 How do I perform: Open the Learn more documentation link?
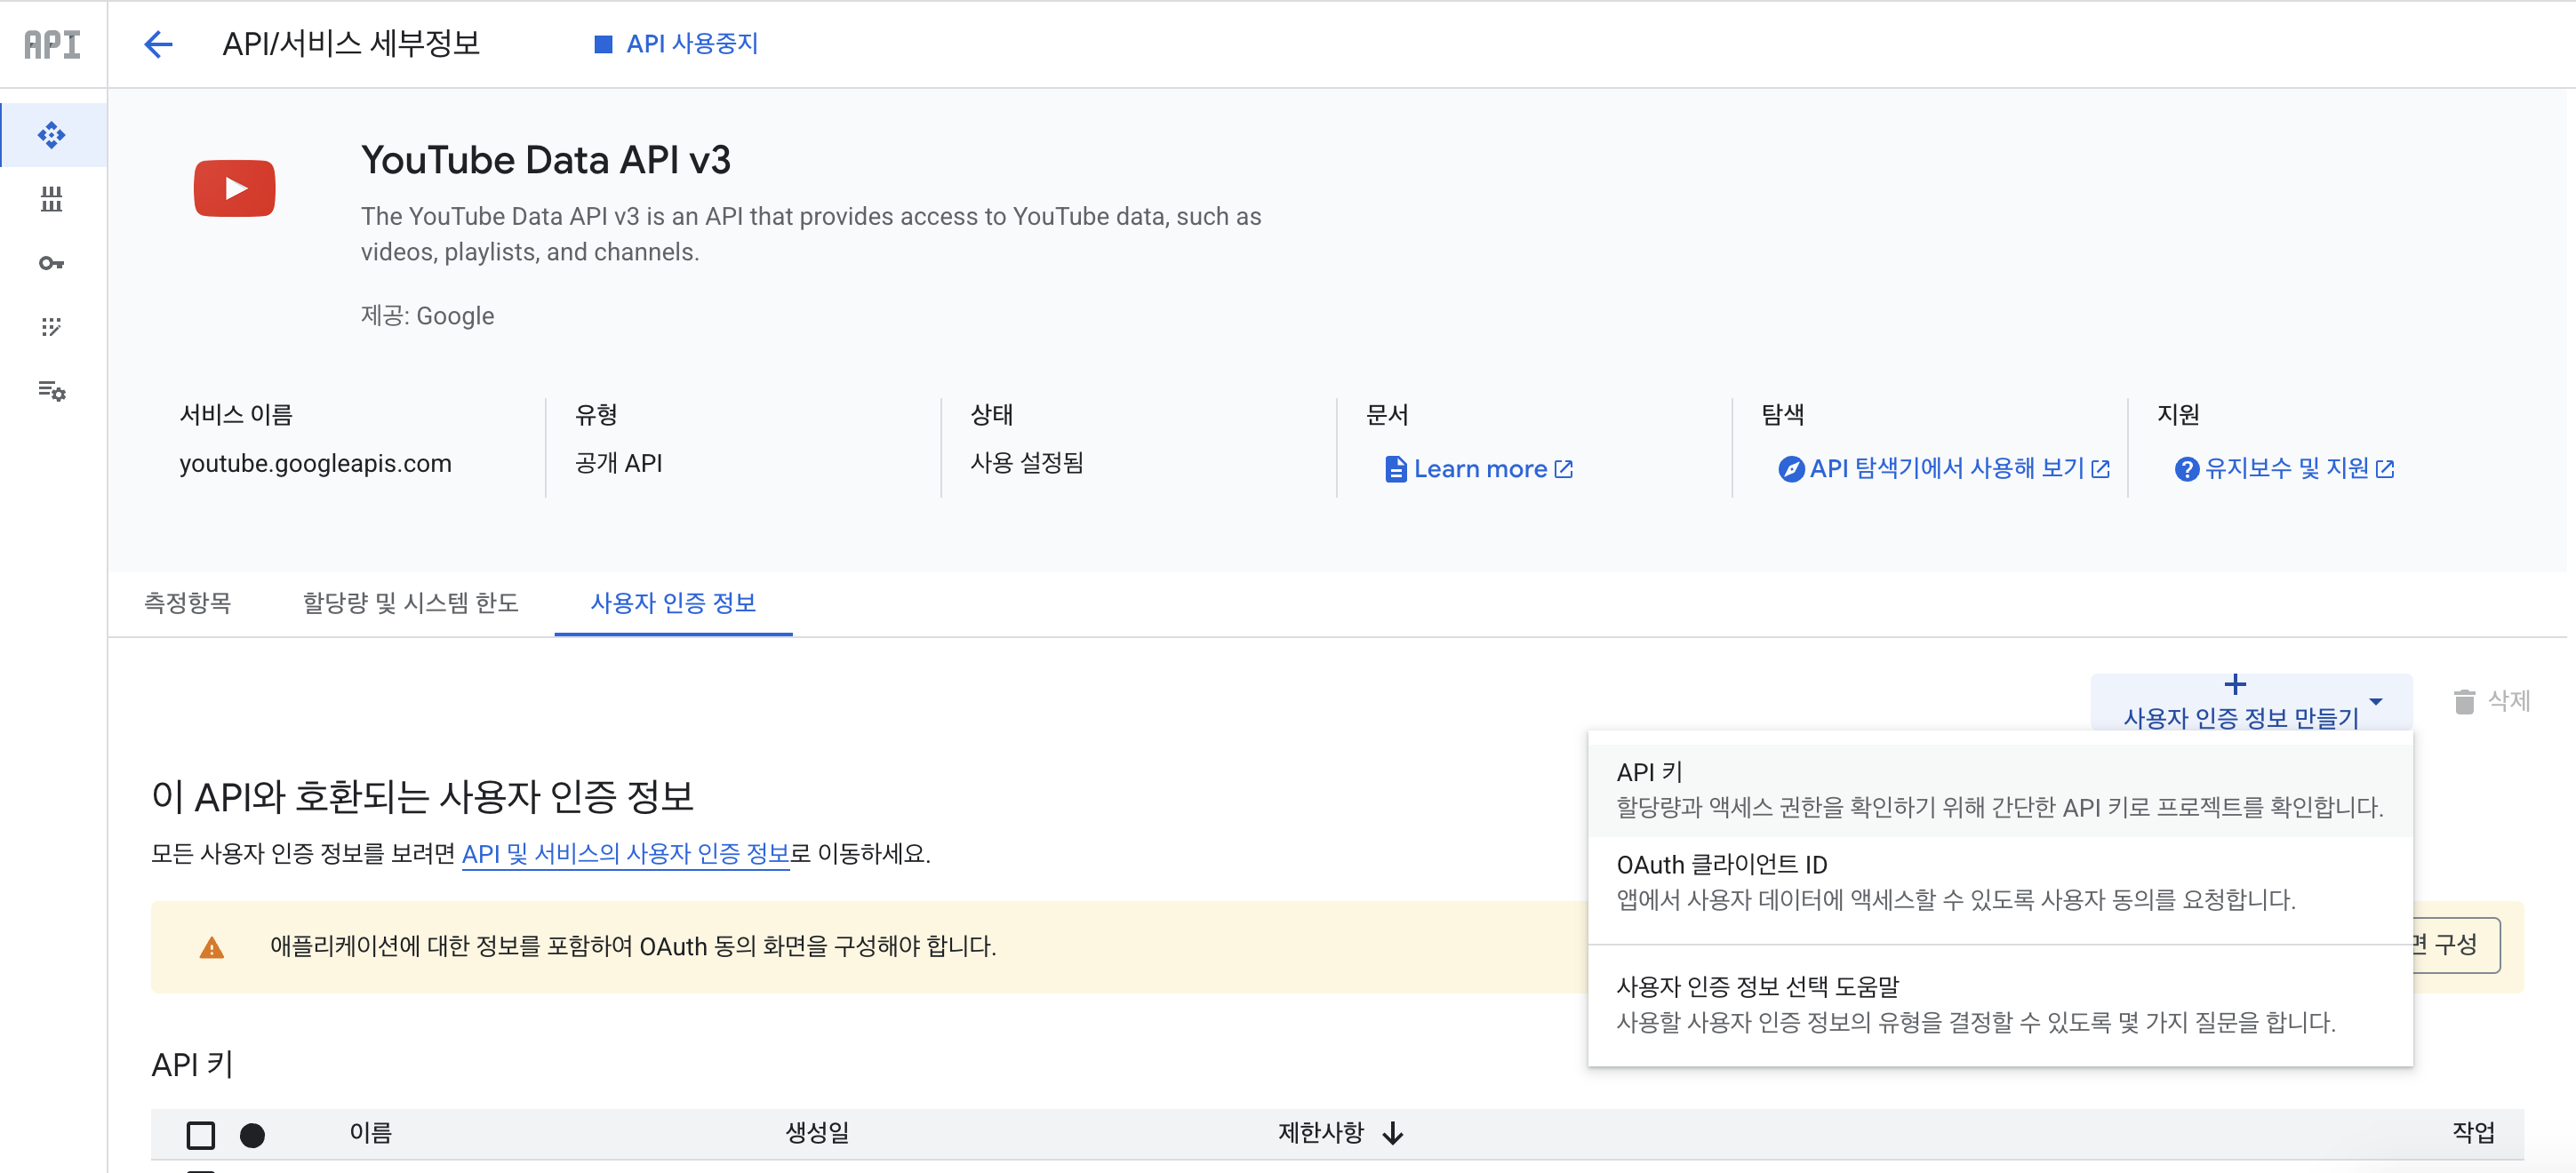1479,469
